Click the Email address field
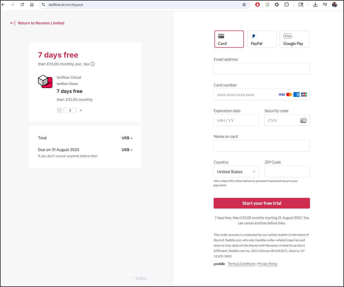Viewport: 344px width, 287px height. (262, 69)
